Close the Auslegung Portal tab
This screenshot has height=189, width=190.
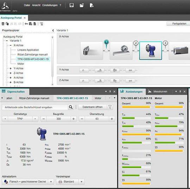(x=25, y=18)
